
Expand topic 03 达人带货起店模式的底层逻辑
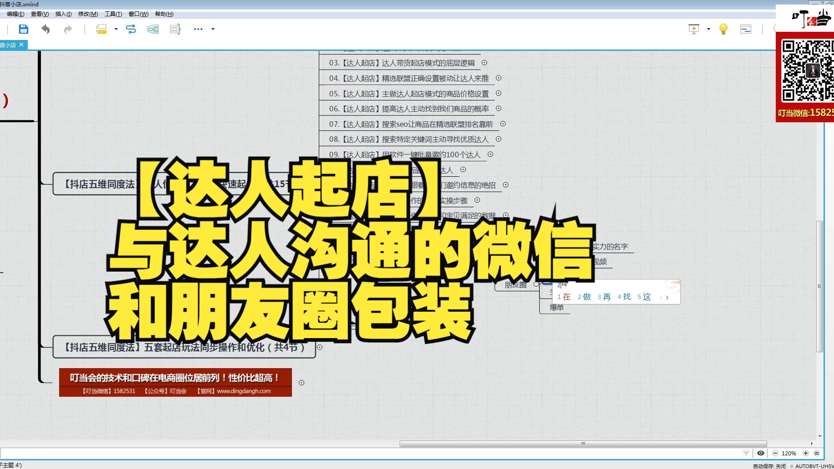484,63
